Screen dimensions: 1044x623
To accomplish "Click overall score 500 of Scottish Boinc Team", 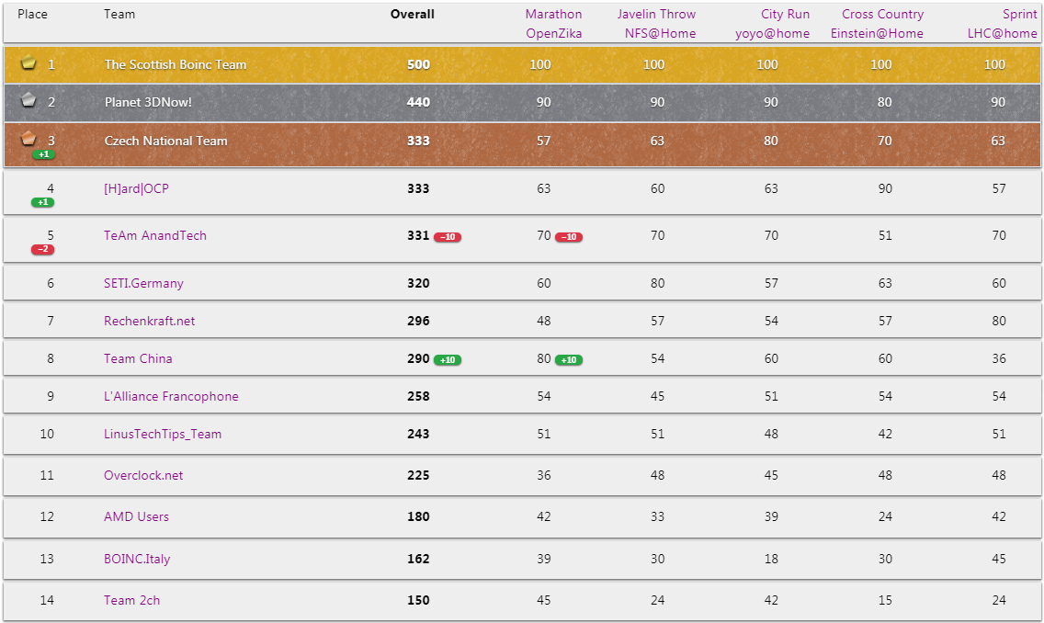I will pos(418,64).
